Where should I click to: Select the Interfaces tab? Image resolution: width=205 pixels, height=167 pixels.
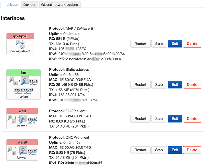(10, 5)
